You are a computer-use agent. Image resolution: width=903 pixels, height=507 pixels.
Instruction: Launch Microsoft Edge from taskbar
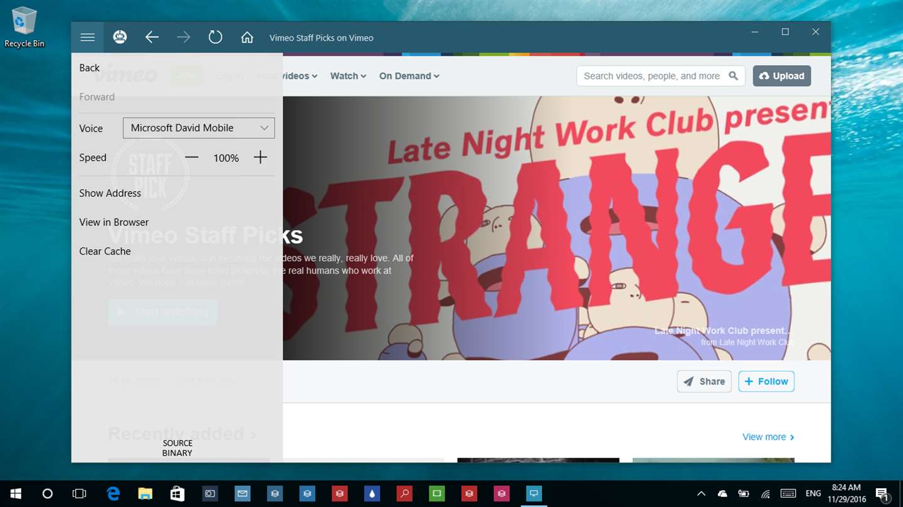(x=113, y=494)
